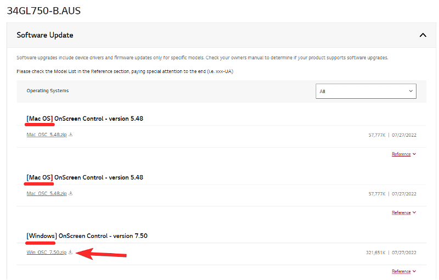439x280 pixels.
Task: Expand Reference under the second Mac OS entry
Action: click(x=401, y=212)
